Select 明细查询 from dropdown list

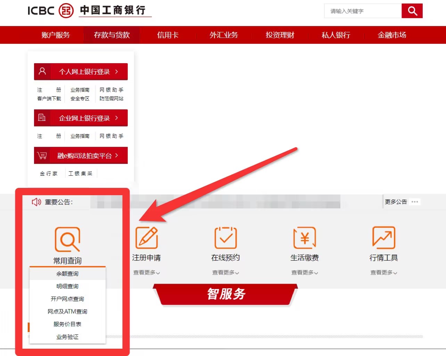pos(67,286)
